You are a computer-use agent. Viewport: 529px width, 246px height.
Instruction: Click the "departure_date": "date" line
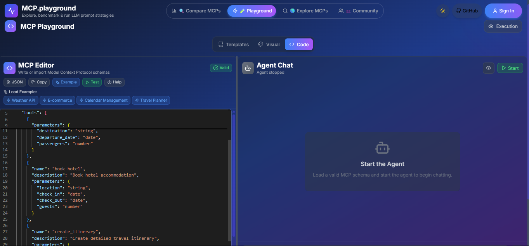point(69,137)
